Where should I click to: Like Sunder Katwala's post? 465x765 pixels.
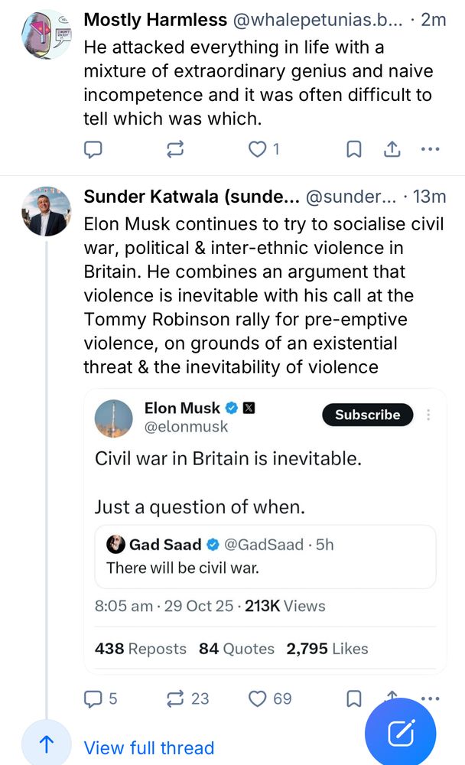[x=259, y=698]
